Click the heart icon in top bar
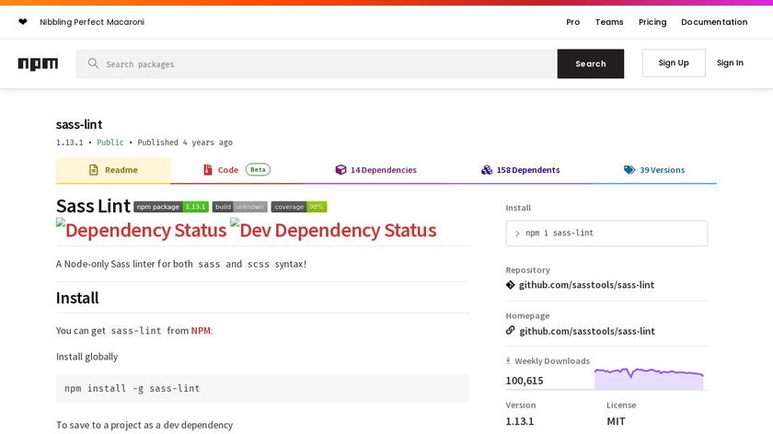 23,22
